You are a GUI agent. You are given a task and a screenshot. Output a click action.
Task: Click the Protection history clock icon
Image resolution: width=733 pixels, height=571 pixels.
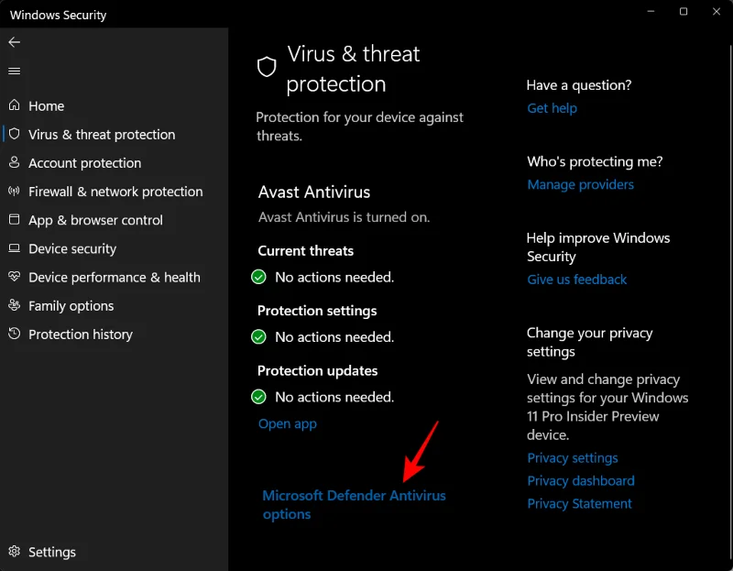14,335
